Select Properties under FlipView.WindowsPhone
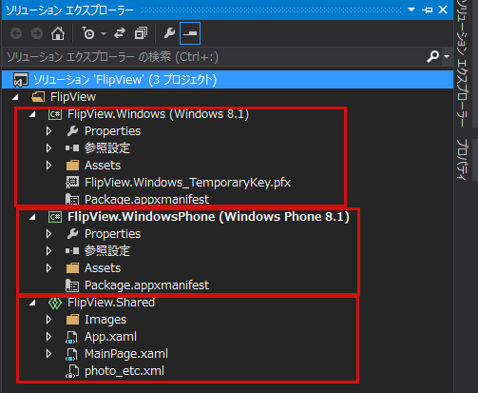This screenshot has height=393, width=478. pyautogui.click(x=112, y=234)
